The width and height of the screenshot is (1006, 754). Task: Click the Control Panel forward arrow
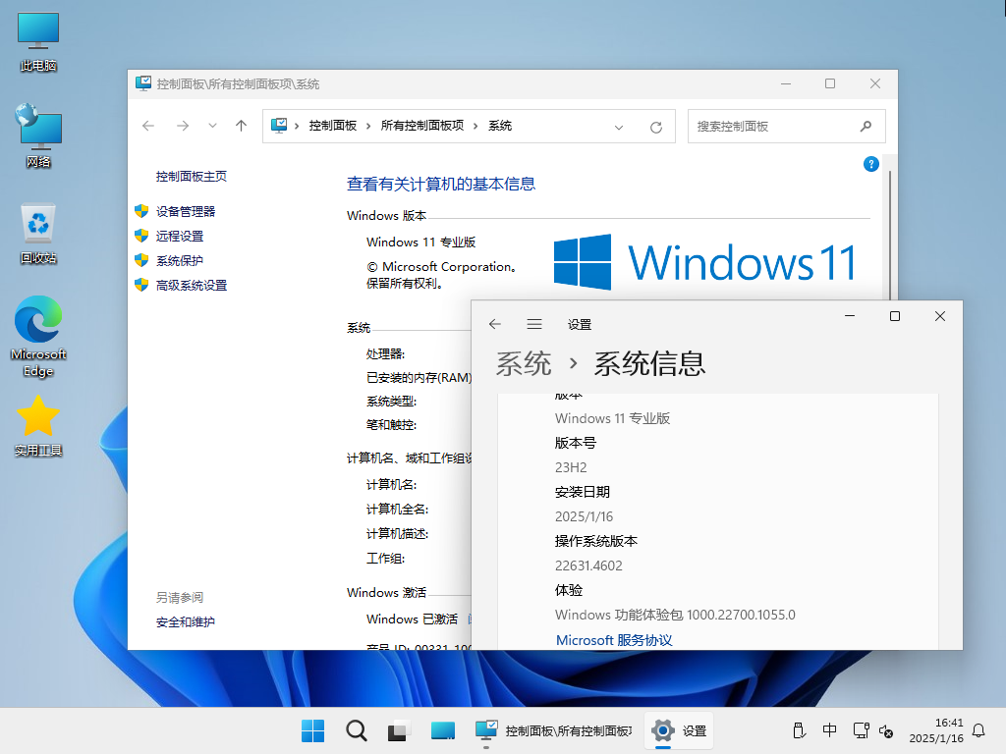(183, 126)
